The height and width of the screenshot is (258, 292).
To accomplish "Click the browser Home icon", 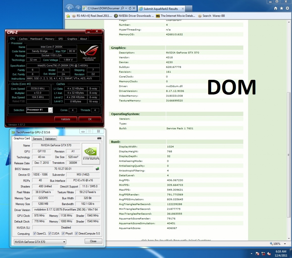I will click(x=276, y=8).
